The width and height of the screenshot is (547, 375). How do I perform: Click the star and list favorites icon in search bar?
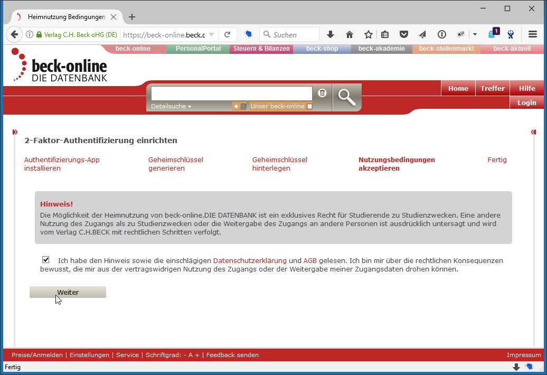[x=240, y=106]
